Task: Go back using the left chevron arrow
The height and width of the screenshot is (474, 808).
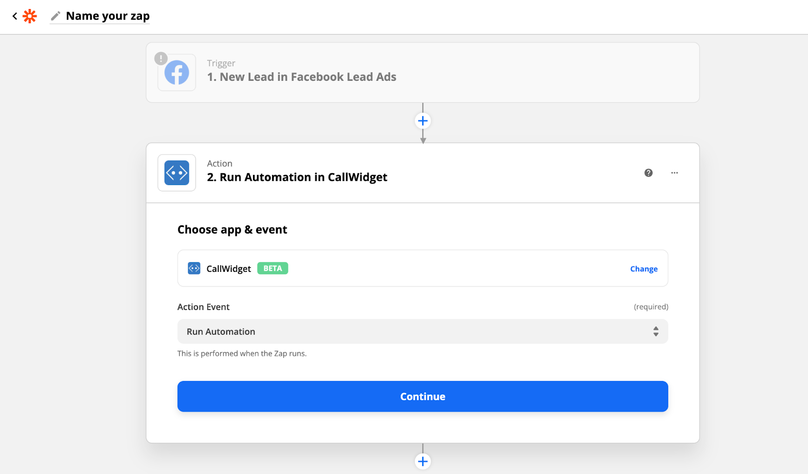Action: (15, 16)
